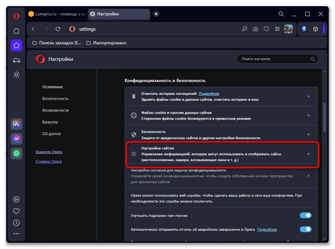The height and width of the screenshot is (249, 335).
Task: Toggle automatic crash reports switch
Action: (x=306, y=229)
